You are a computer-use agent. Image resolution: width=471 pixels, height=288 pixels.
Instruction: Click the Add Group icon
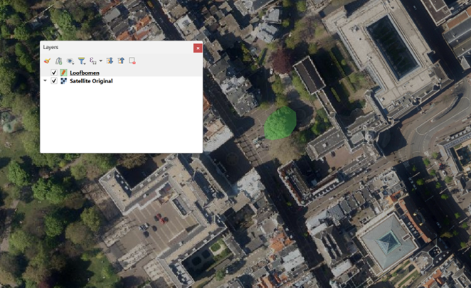(x=58, y=61)
